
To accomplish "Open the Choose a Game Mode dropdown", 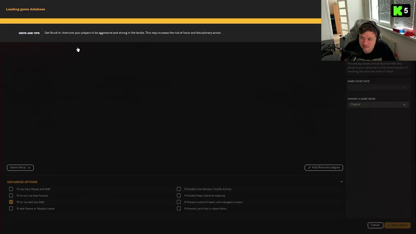I will pos(378,104).
